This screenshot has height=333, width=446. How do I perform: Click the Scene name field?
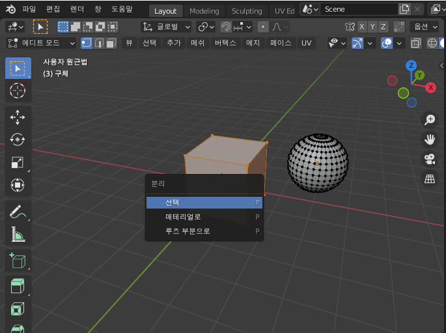[x=359, y=9]
